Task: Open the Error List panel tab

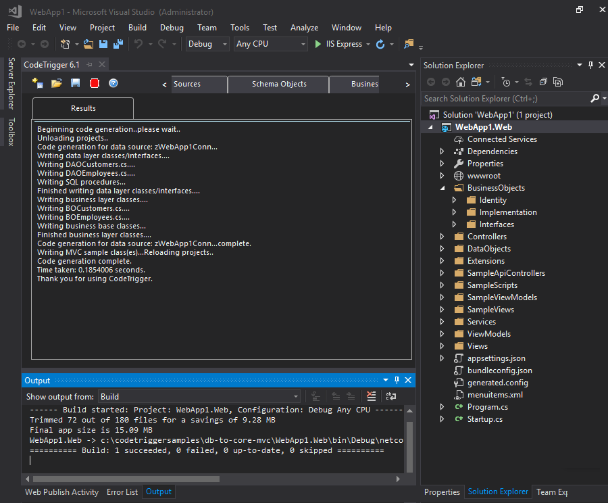Action: 122,492
